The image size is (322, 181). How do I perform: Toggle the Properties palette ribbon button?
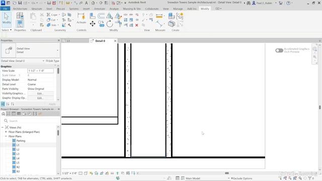pyautogui.click(x=20, y=24)
